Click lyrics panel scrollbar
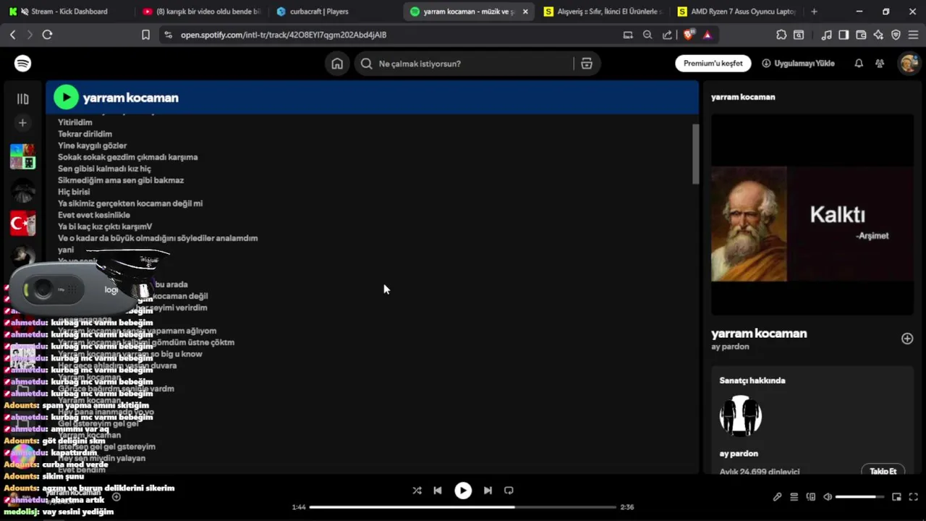This screenshot has width=926, height=521. click(695, 153)
